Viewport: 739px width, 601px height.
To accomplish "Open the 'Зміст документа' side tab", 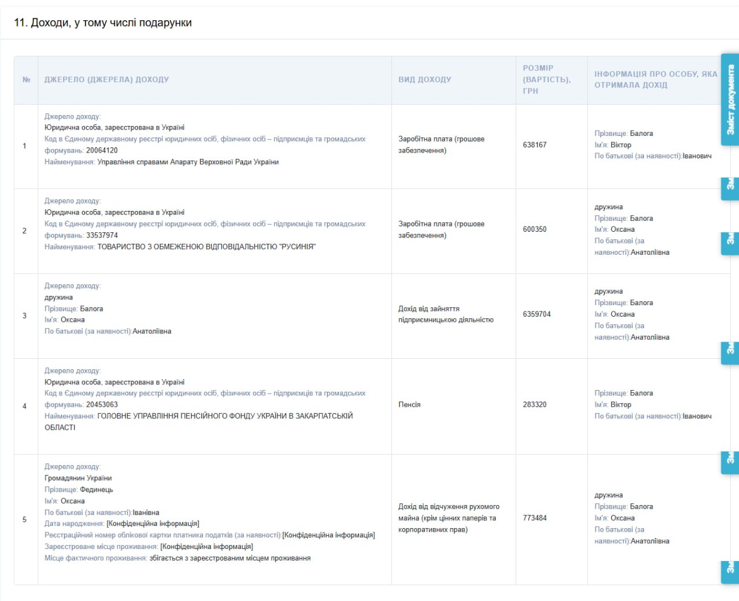I will coord(730,99).
